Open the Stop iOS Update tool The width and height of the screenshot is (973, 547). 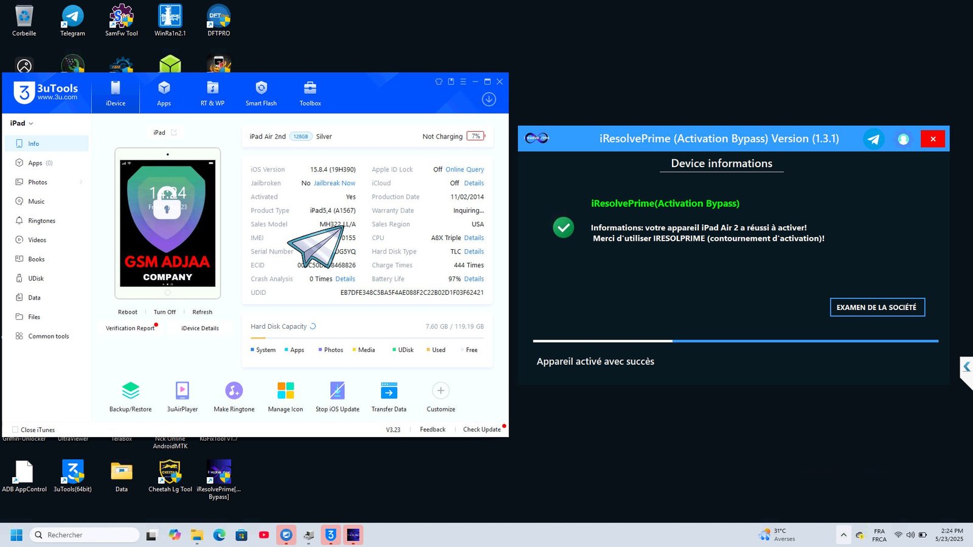tap(338, 397)
